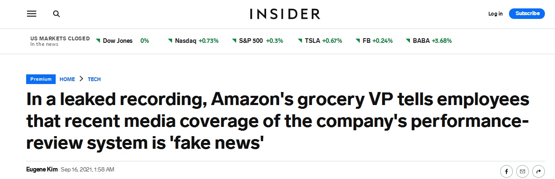Open the INSIDER logo homepage
555x179 pixels.
285,14
